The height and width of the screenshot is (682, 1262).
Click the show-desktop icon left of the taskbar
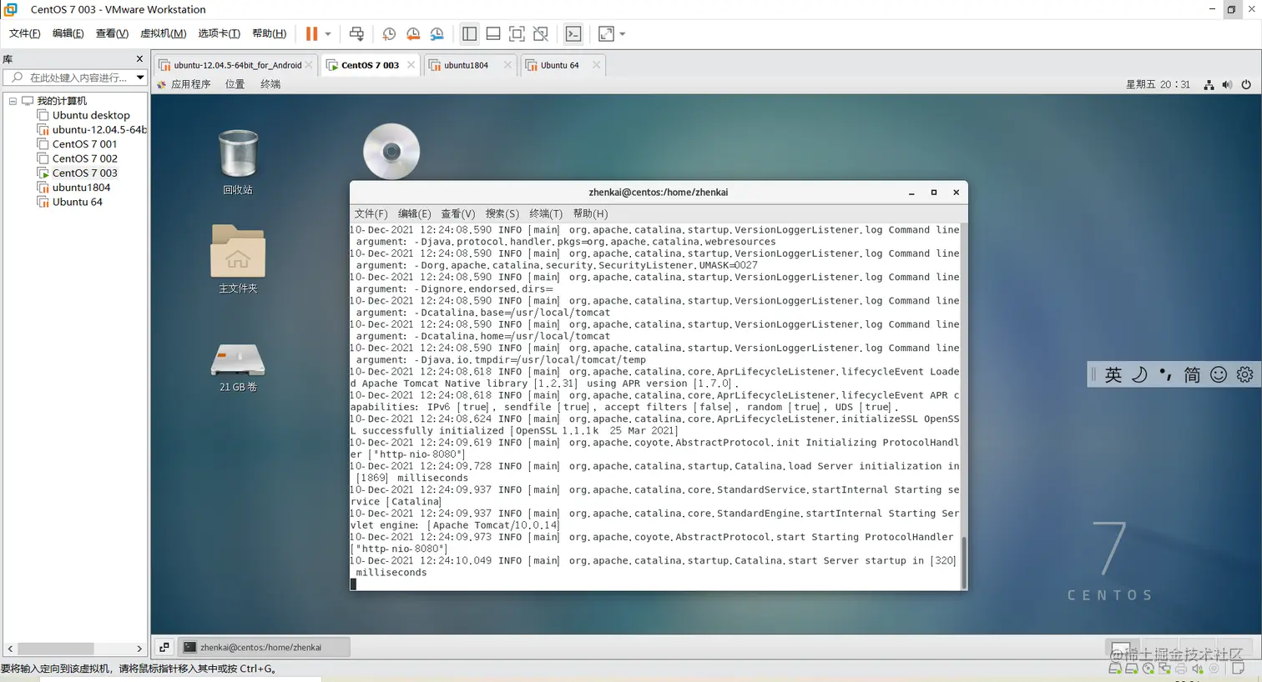(164, 647)
